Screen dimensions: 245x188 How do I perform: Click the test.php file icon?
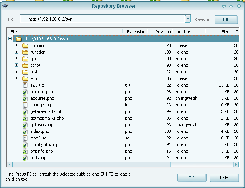point(25,158)
